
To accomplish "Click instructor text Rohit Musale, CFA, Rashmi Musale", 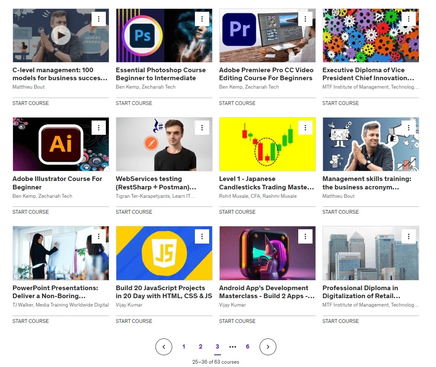I will click(258, 196).
